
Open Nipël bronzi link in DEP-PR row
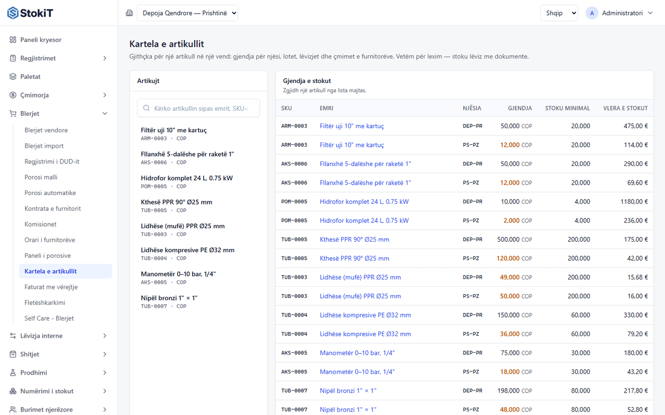(348, 391)
